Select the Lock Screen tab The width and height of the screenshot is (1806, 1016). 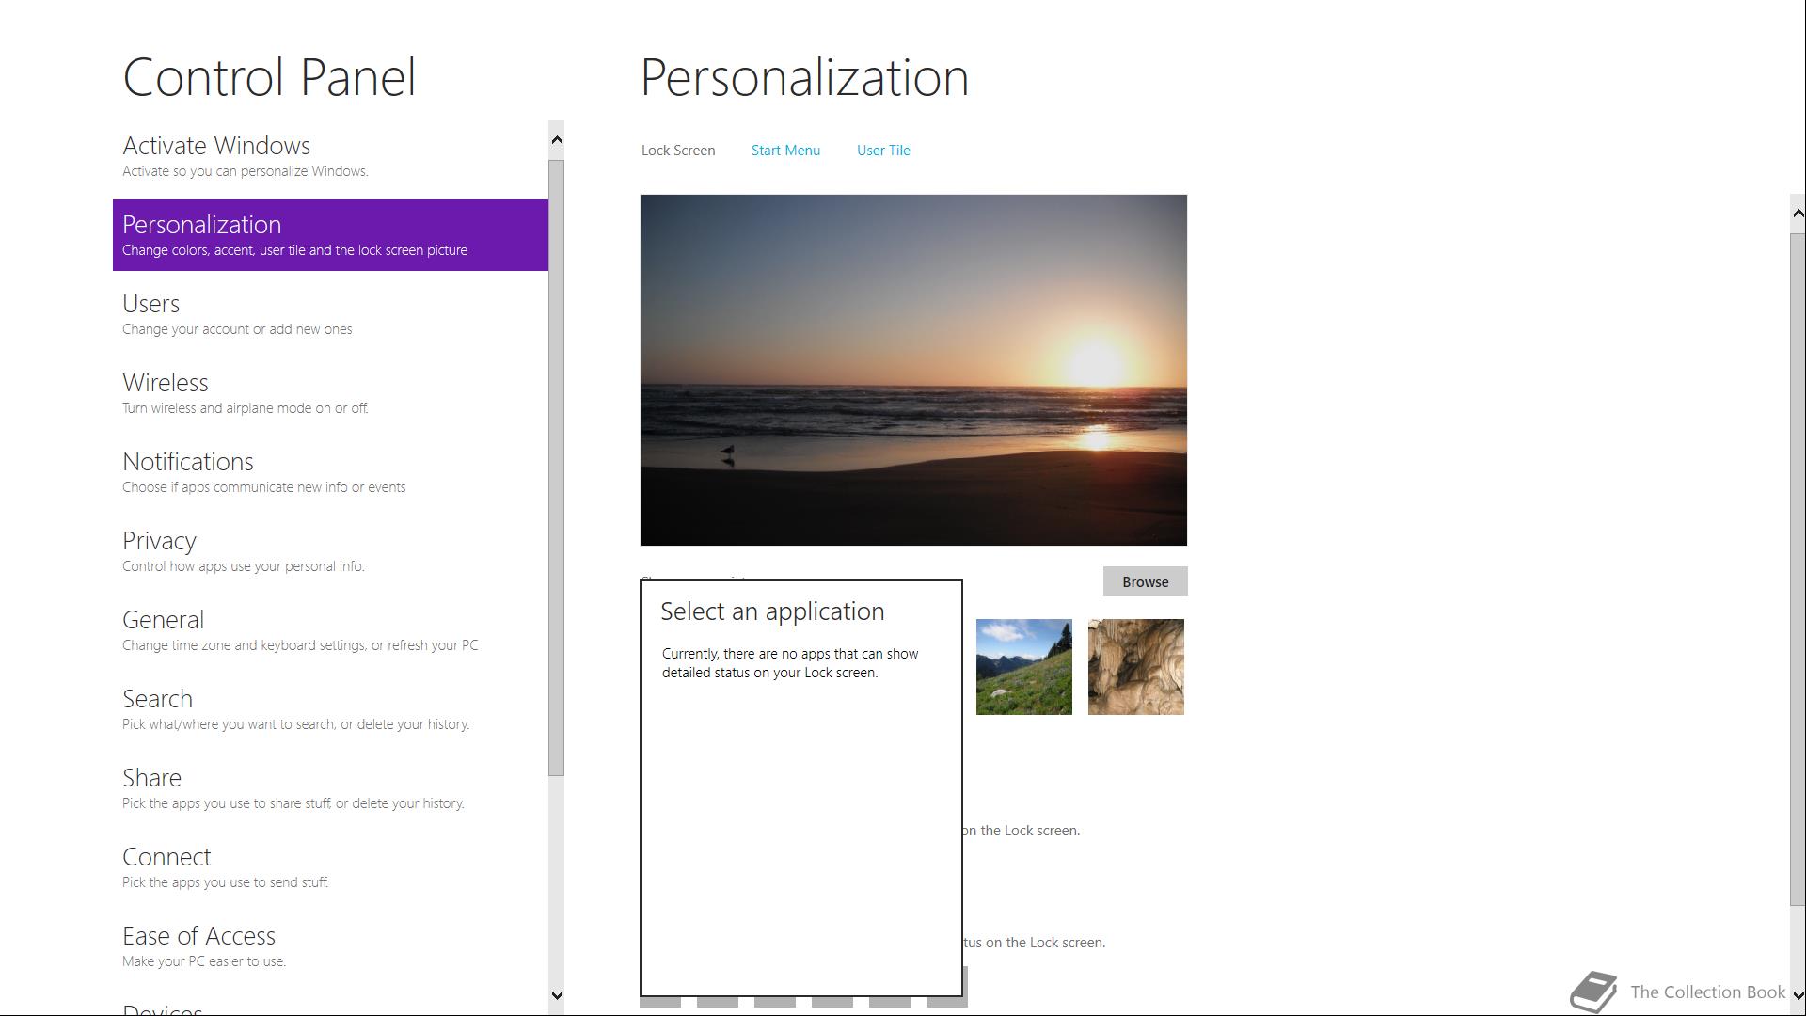tap(677, 151)
